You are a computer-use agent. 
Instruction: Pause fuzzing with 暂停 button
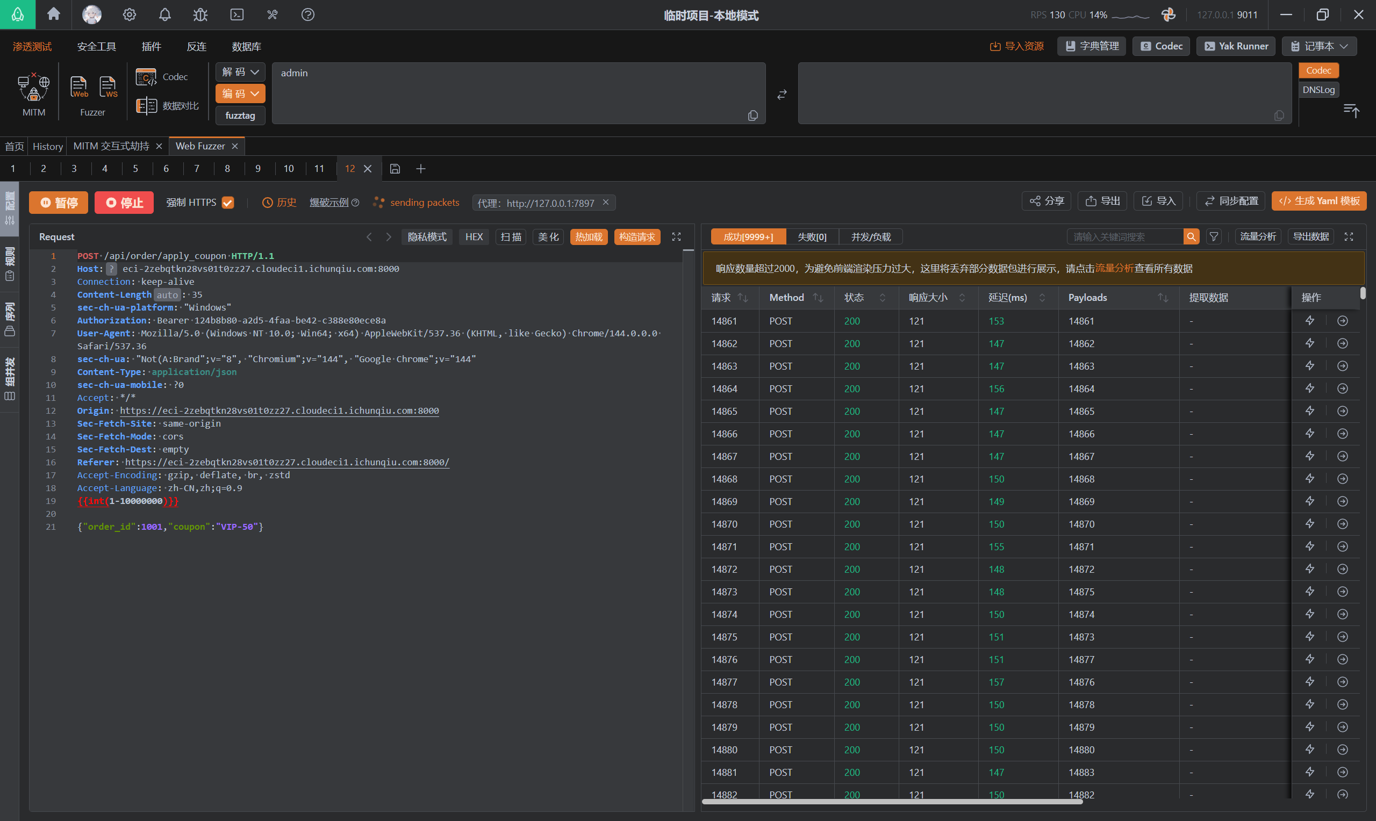coord(59,203)
